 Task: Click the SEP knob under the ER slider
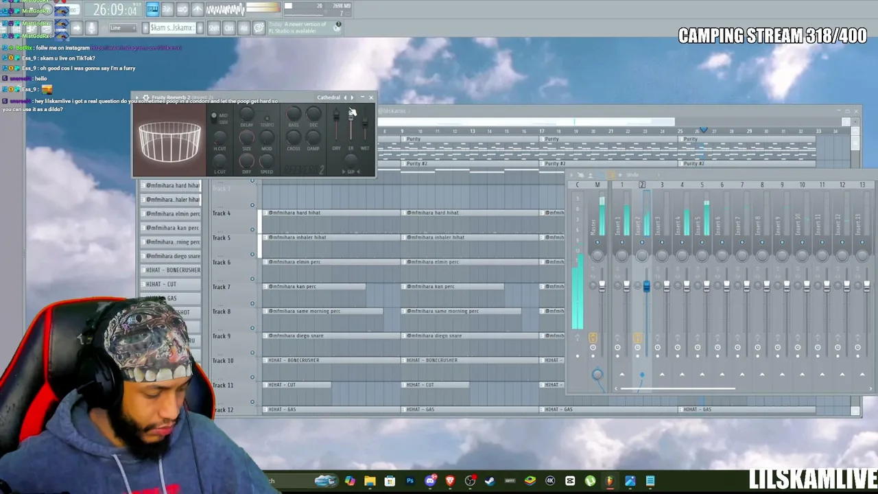(x=351, y=162)
